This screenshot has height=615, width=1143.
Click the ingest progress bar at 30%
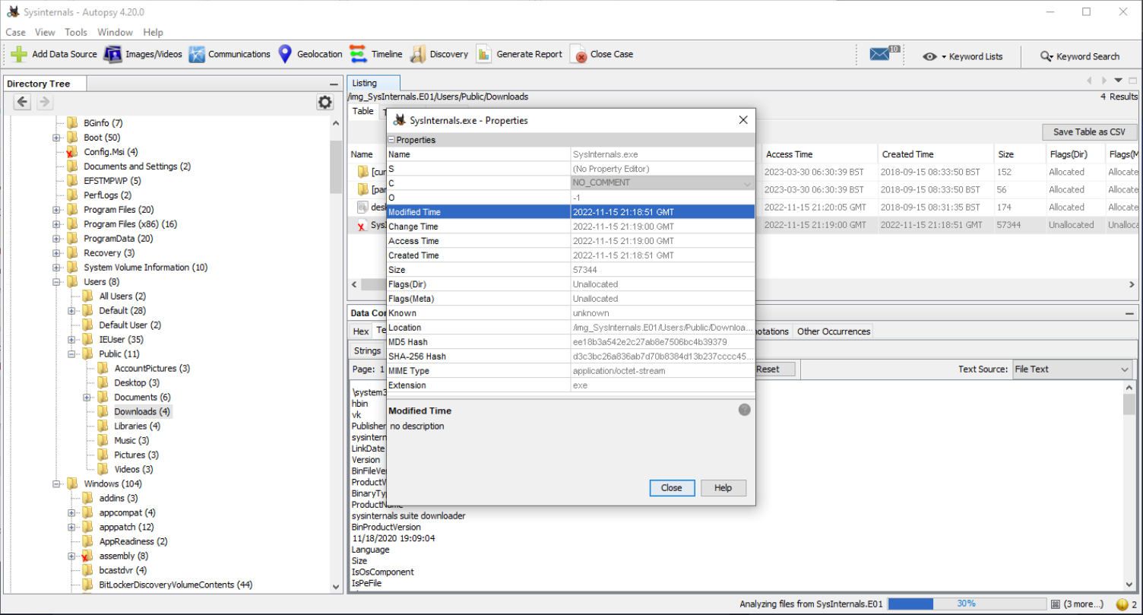tap(966, 604)
